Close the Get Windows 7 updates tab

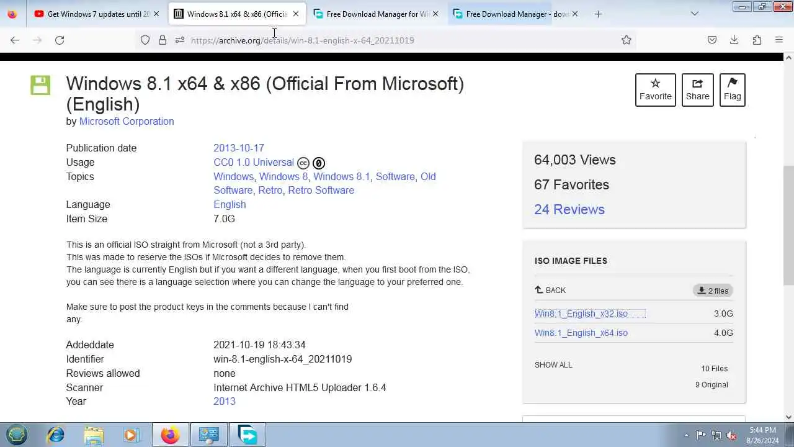tap(156, 14)
